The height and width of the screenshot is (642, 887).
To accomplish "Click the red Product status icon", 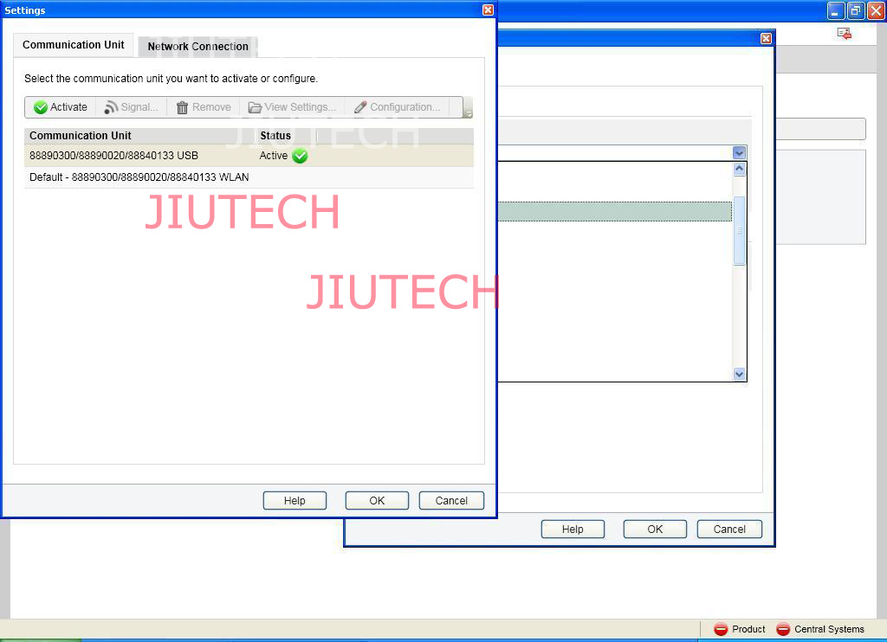I will 721,629.
